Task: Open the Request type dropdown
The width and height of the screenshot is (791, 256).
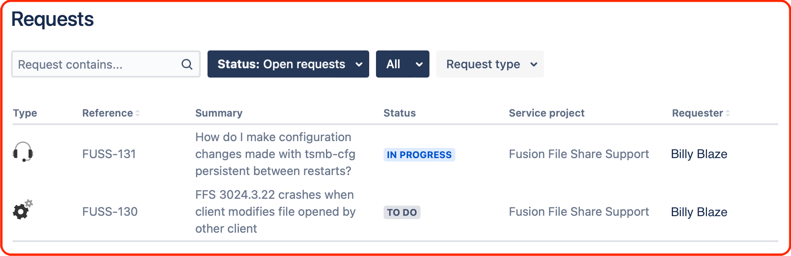Action: tap(489, 64)
